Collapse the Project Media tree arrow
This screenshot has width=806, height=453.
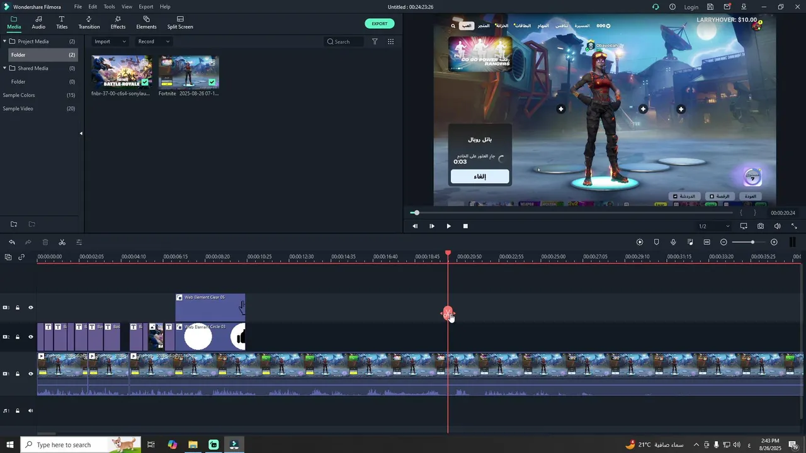tap(4, 42)
